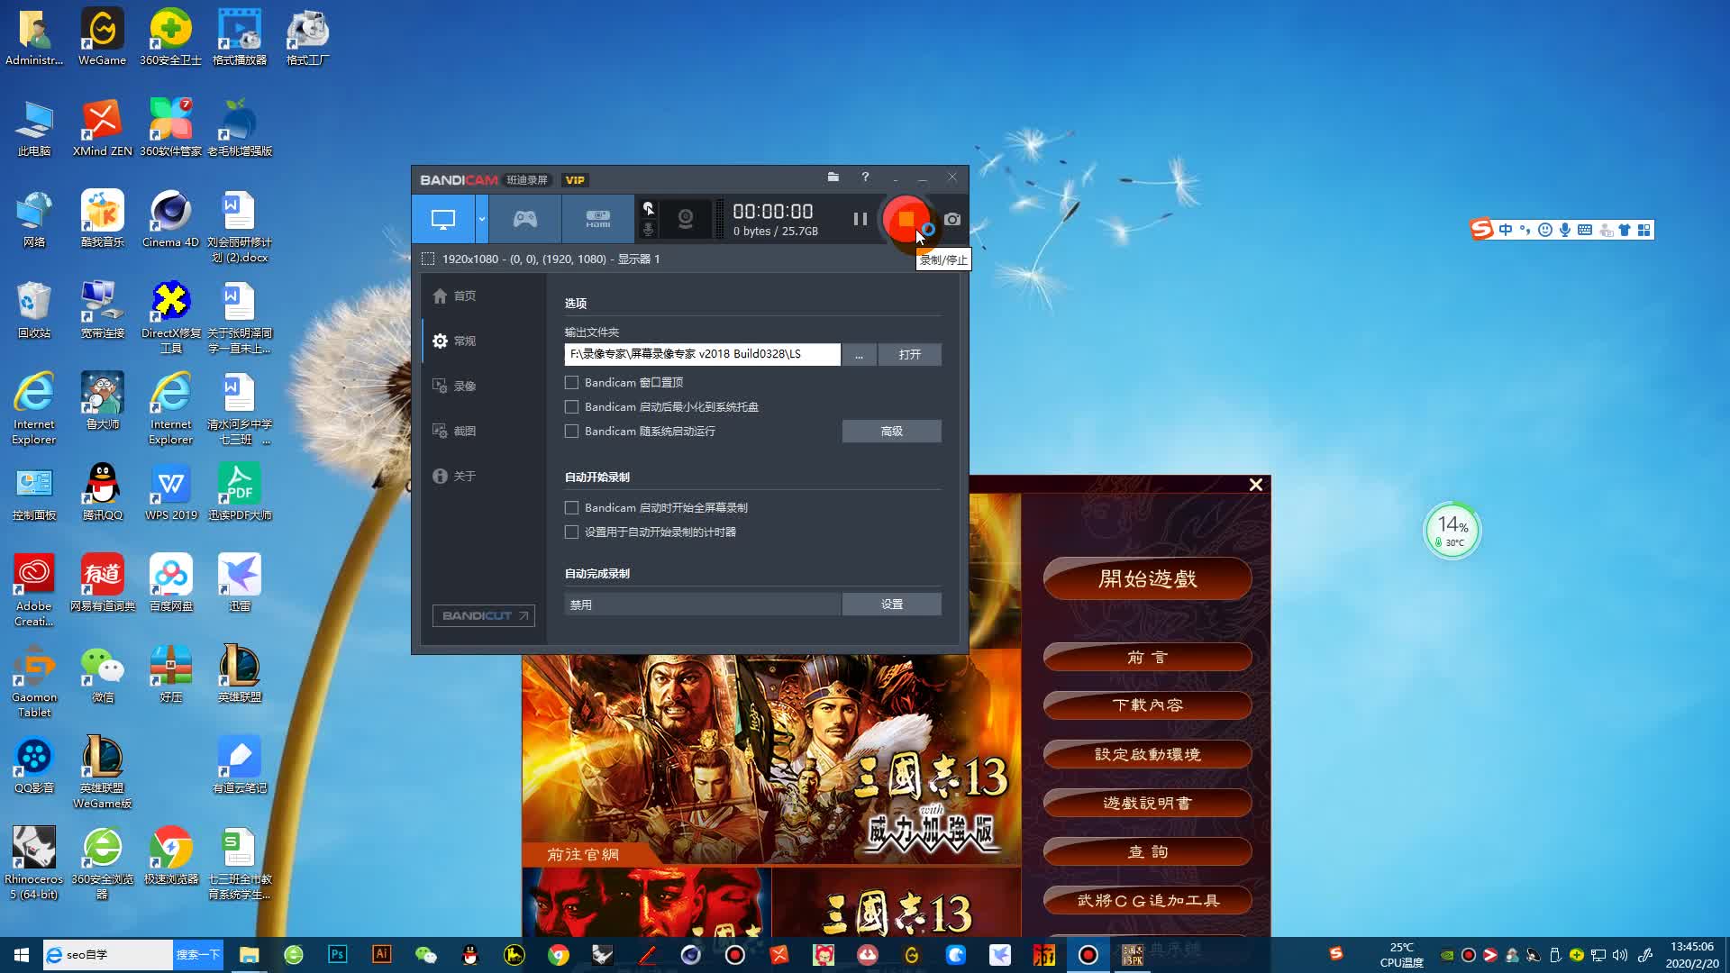Click the 鲁大师 desktop icon

(102, 402)
